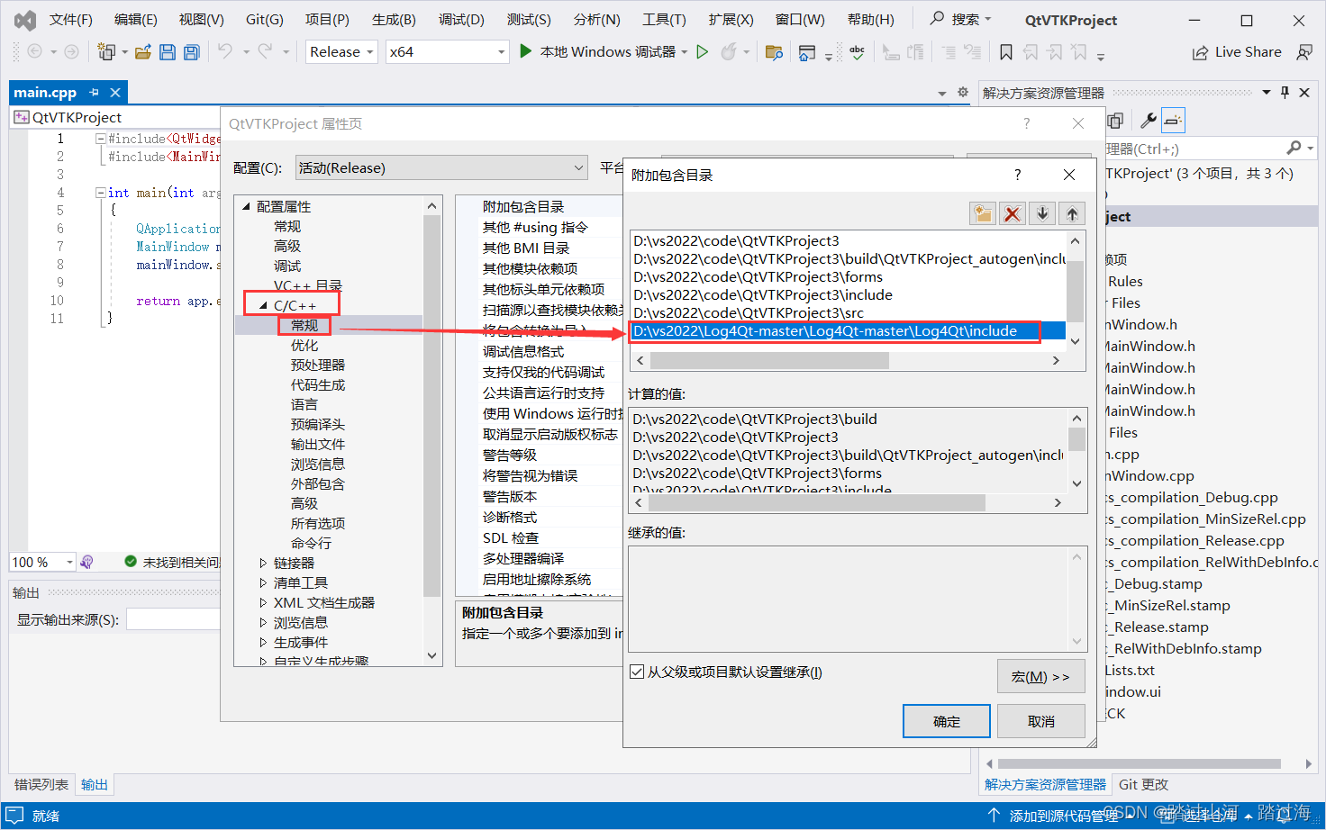Image resolution: width=1326 pixels, height=830 pixels.
Task: Open the 扩展(X) menu
Action: click(731, 19)
